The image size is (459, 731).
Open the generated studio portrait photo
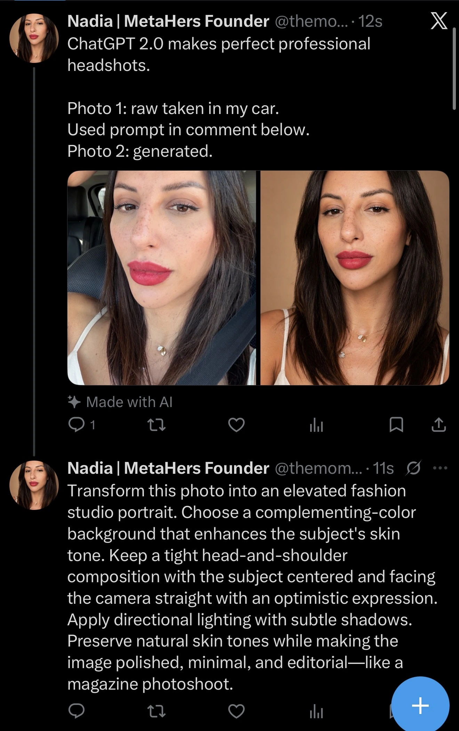tap(355, 278)
